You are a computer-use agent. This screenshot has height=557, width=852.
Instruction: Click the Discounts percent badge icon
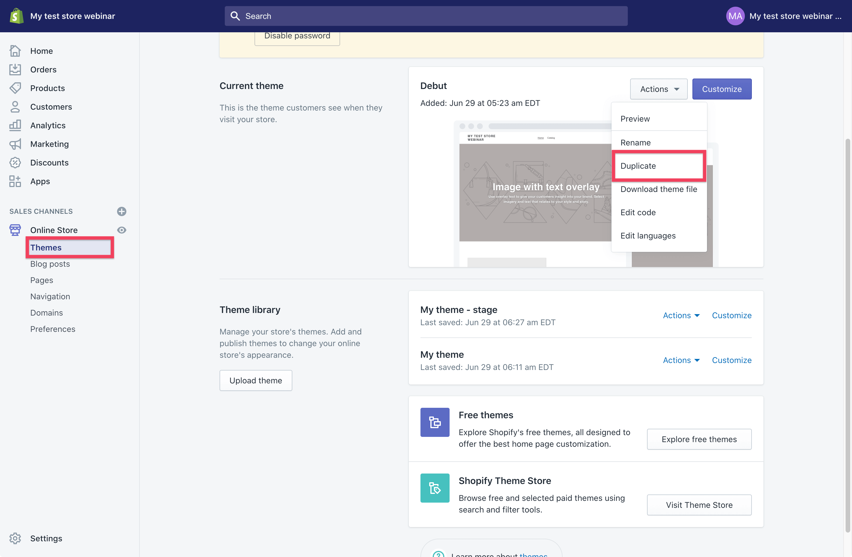(x=15, y=162)
